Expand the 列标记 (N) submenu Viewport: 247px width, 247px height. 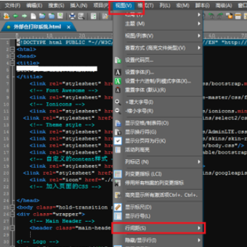point(158,162)
